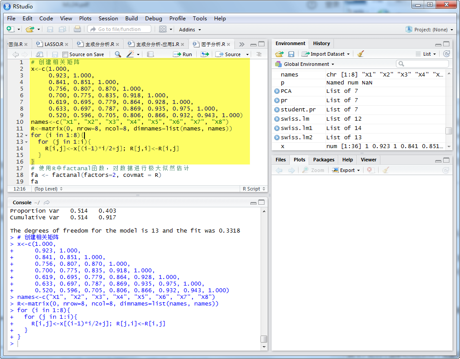Switch to the Packages tab

pos(324,160)
